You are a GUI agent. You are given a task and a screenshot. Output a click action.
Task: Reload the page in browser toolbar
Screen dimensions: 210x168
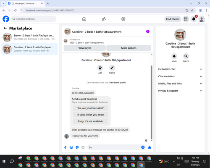(x=16, y=10)
